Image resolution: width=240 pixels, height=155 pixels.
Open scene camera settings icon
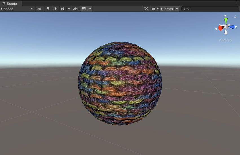[154, 9]
